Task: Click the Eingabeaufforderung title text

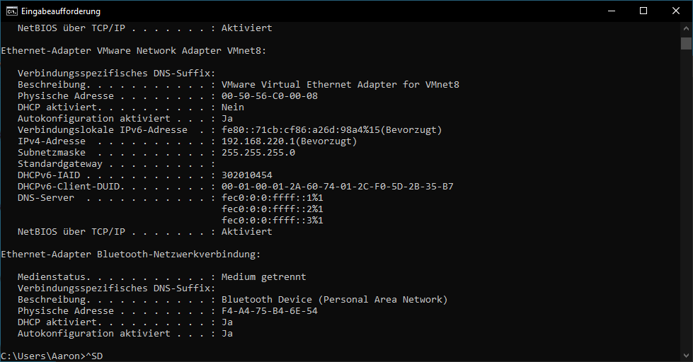Action: point(61,11)
